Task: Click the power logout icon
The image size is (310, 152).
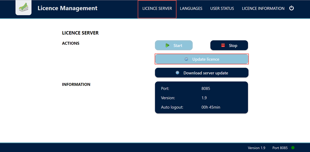Action: (x=292, y=8)
